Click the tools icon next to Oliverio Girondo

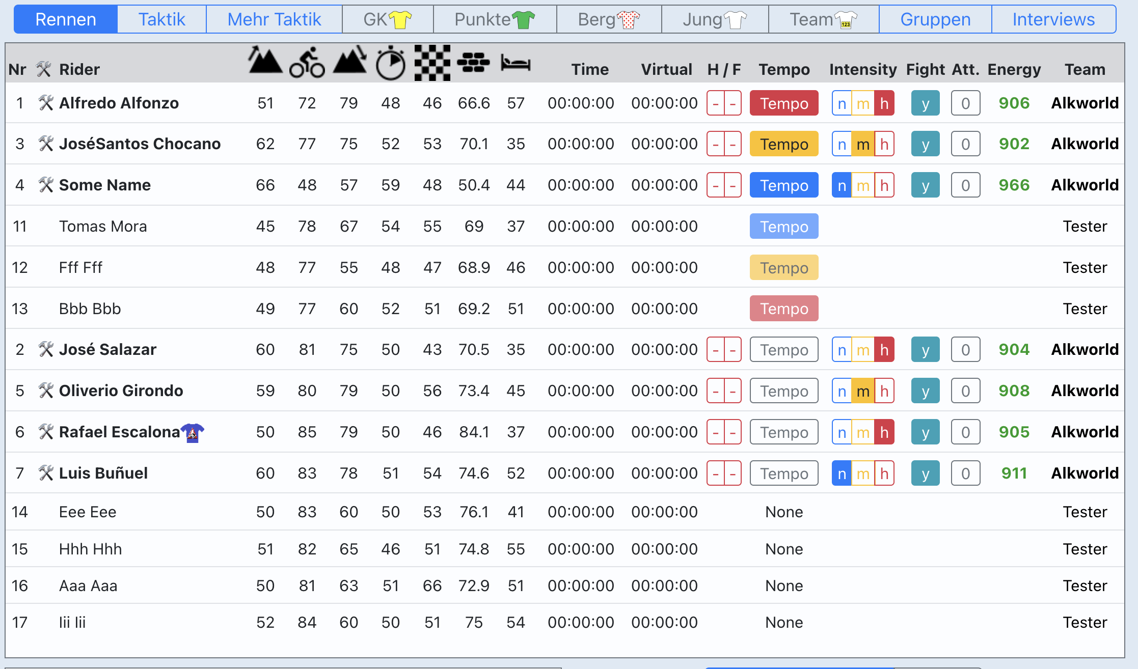click(x=46, y=391)
